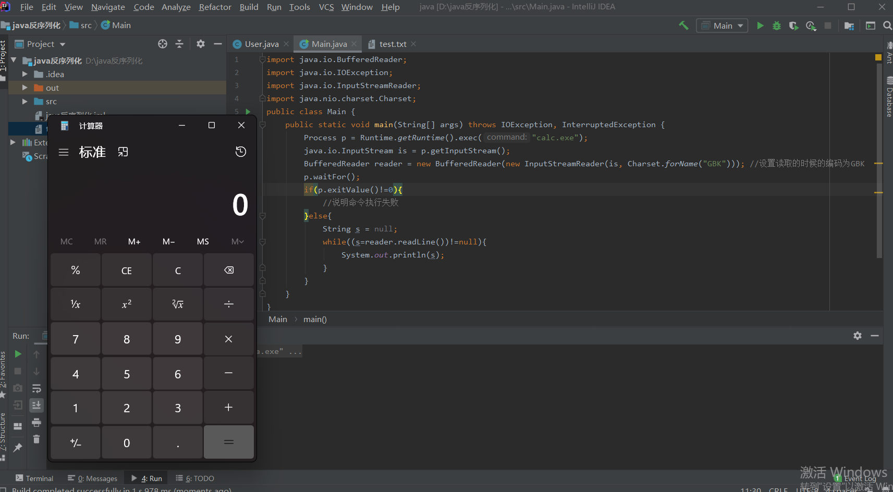Image resolution: width=893 pixels, height=492 pixels.
Task: Expand the src folder in project tree
Action: (x=25, y=101)
